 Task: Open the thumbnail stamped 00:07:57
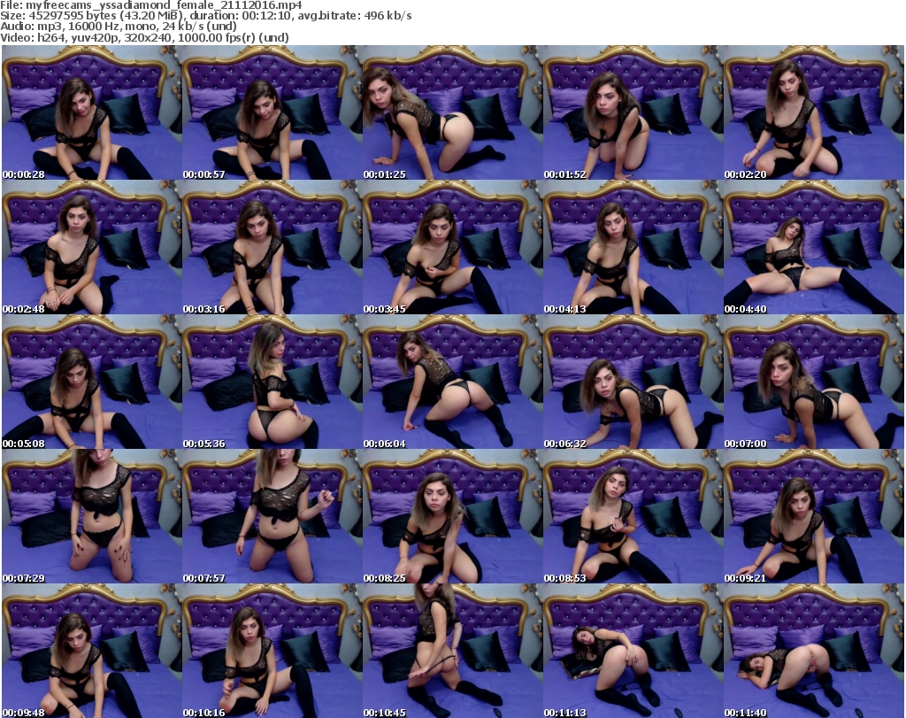[273, 516]
